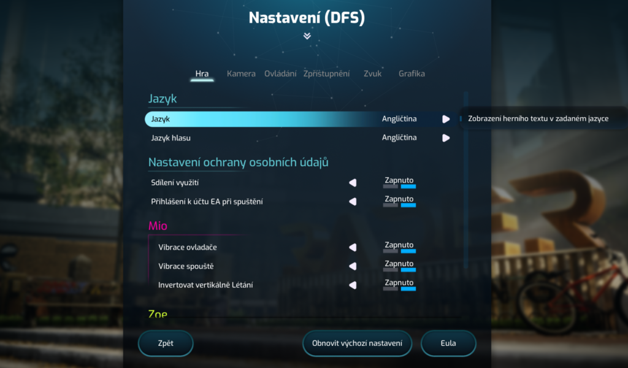This screenshot has height=368, width=628.
Task: Click the Angličtina value for Jazyk
Action: pos(399,119)
